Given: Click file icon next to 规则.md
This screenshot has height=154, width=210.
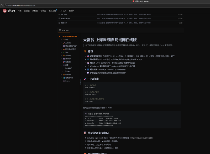Looking at the screenshot, I should click(59, 23).
